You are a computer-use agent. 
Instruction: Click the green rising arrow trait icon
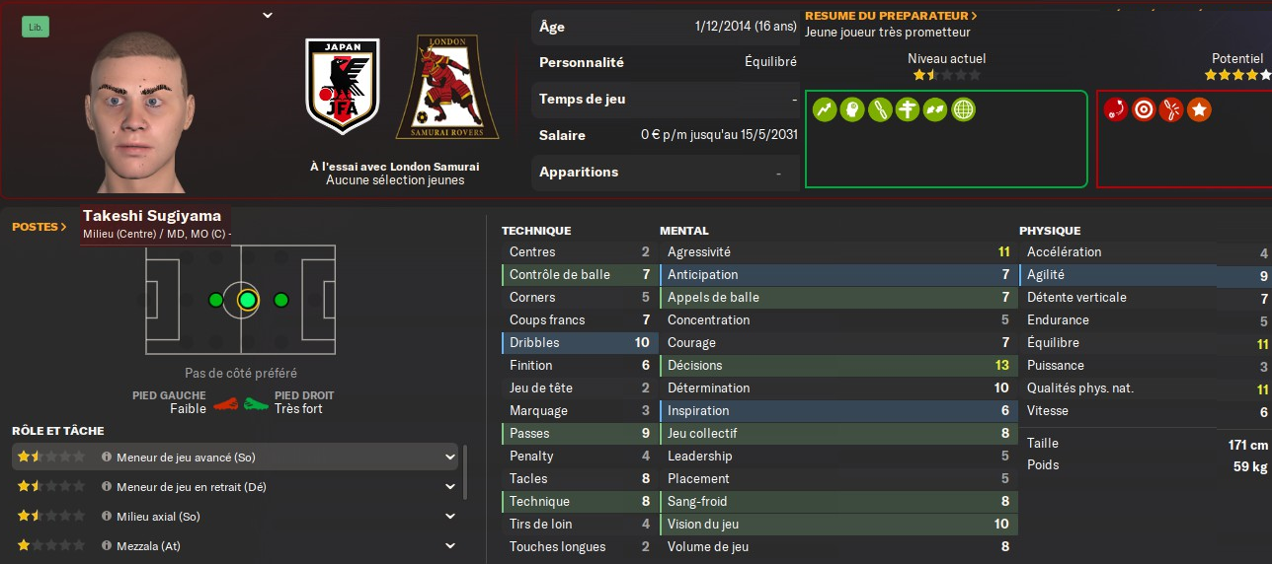click(825, 109)
